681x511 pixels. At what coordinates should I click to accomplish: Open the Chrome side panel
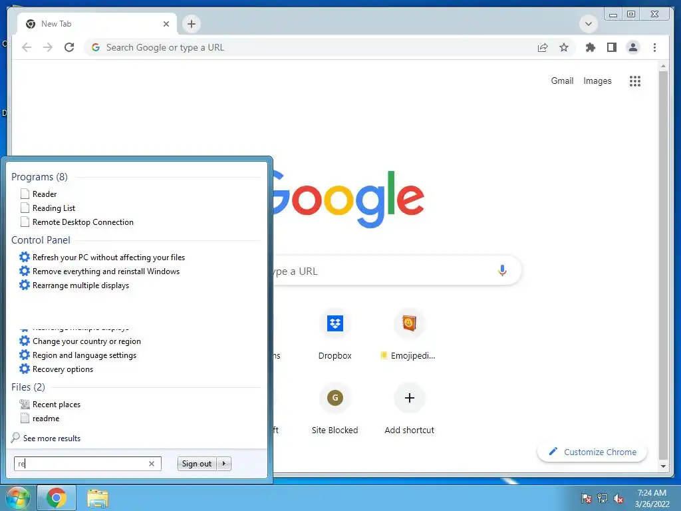coord(612,47)
